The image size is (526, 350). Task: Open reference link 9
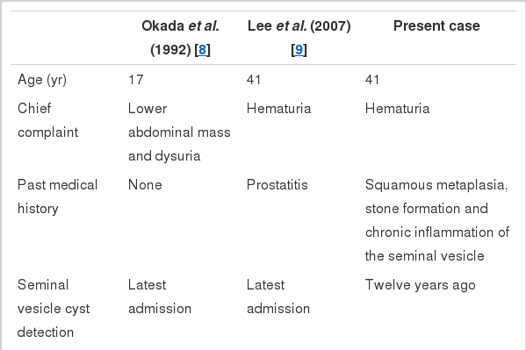(x=299, y=50)
